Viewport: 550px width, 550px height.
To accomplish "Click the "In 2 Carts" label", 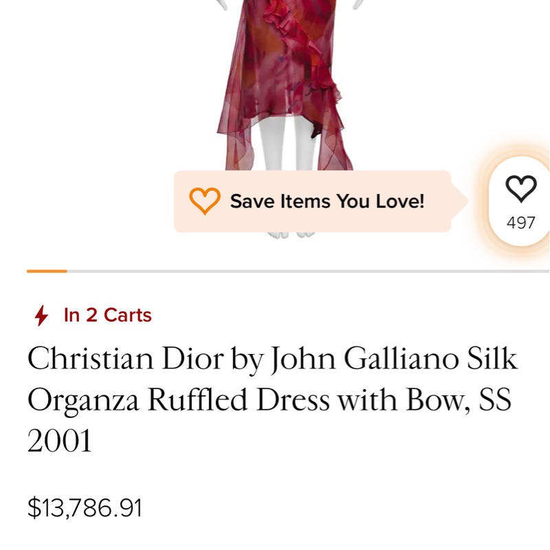I will coord(107,316).
